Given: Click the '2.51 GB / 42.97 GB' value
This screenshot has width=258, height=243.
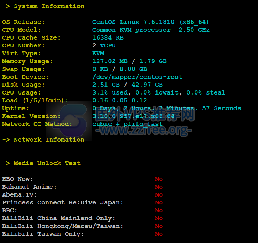Looking at the screenshot, I should [x=128, y=85].
